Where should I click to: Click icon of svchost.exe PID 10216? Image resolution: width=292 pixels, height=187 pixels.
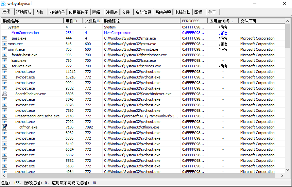coord(5,77)
